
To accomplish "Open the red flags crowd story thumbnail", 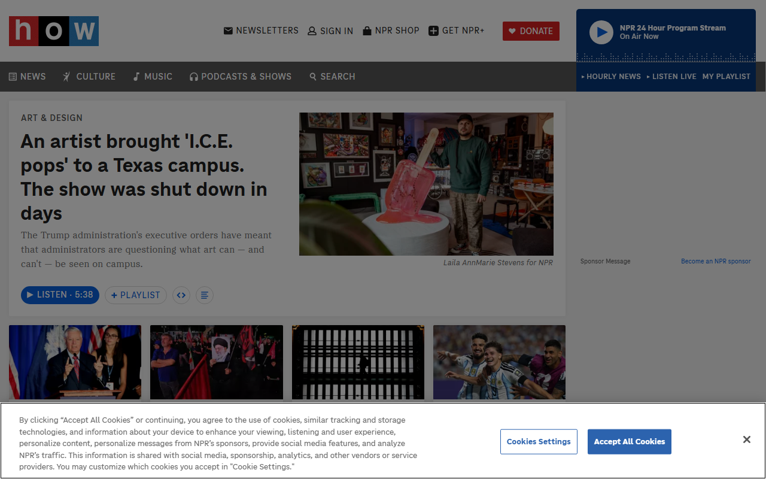I will (x=217, y=362).
